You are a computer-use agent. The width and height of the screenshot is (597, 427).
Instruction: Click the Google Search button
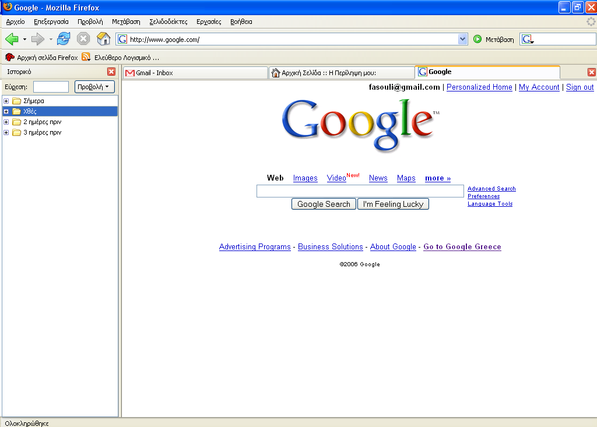(x=324, y=204)
